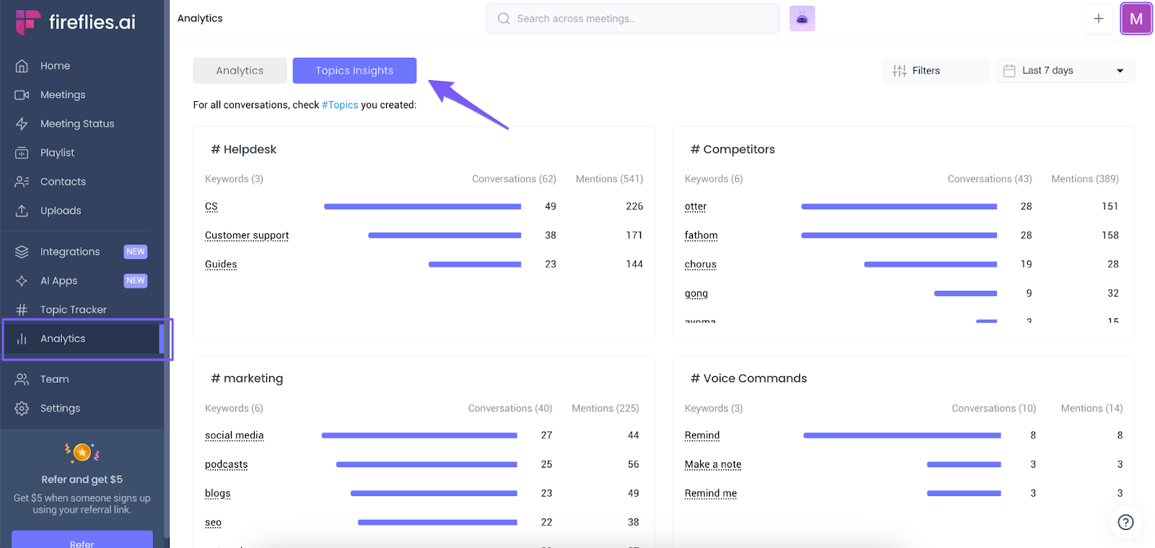Open the M profile avatar
The image size is (1155, 548).
[1136, 19]
